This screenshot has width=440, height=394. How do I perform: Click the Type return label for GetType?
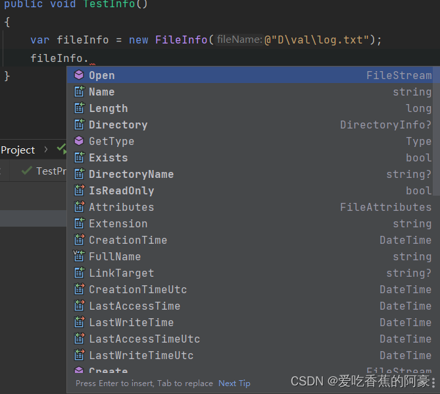tap(419, 142)
